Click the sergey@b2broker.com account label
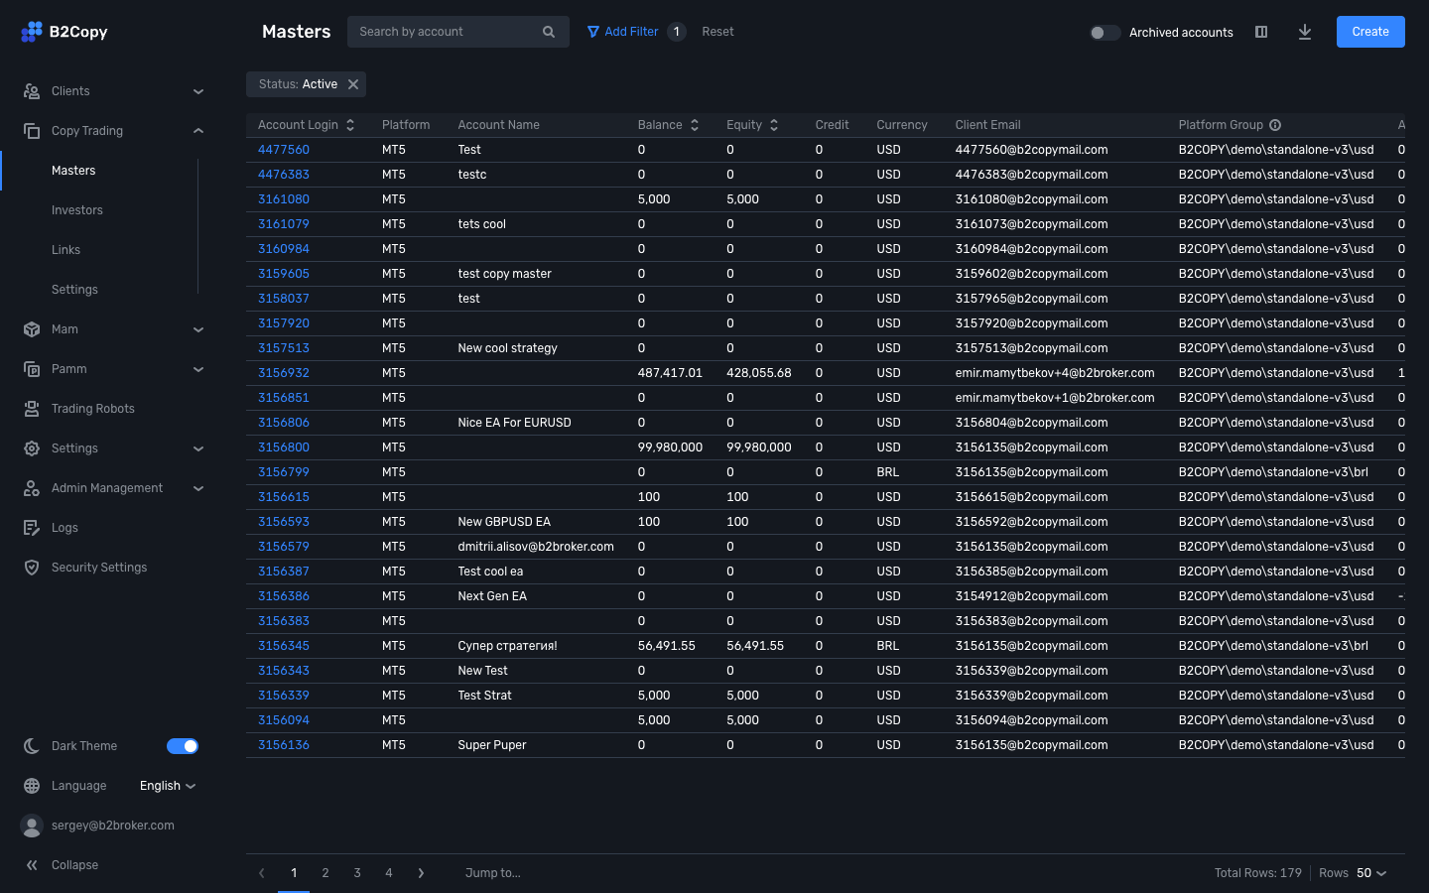 click(x=113, y=826)
